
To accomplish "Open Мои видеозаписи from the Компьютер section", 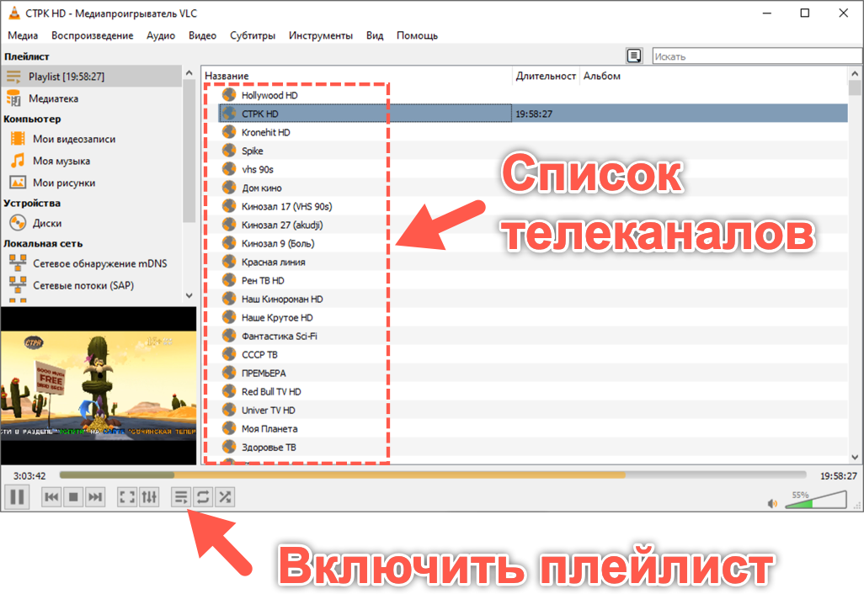I will coord(75,139).
